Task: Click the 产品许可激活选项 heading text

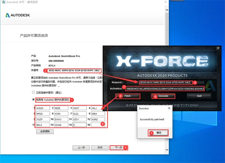Action: 34,36
